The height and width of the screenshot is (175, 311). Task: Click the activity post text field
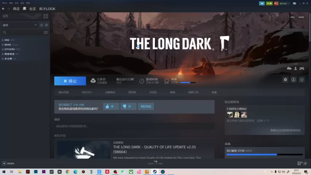click(x=134, y=126)
